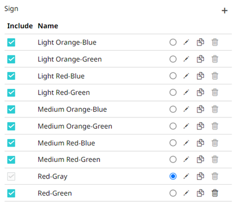Click the Red-Gray selected radio button
Image resolution: width=235 pixels, height=207 pixels.
[173, 176]
